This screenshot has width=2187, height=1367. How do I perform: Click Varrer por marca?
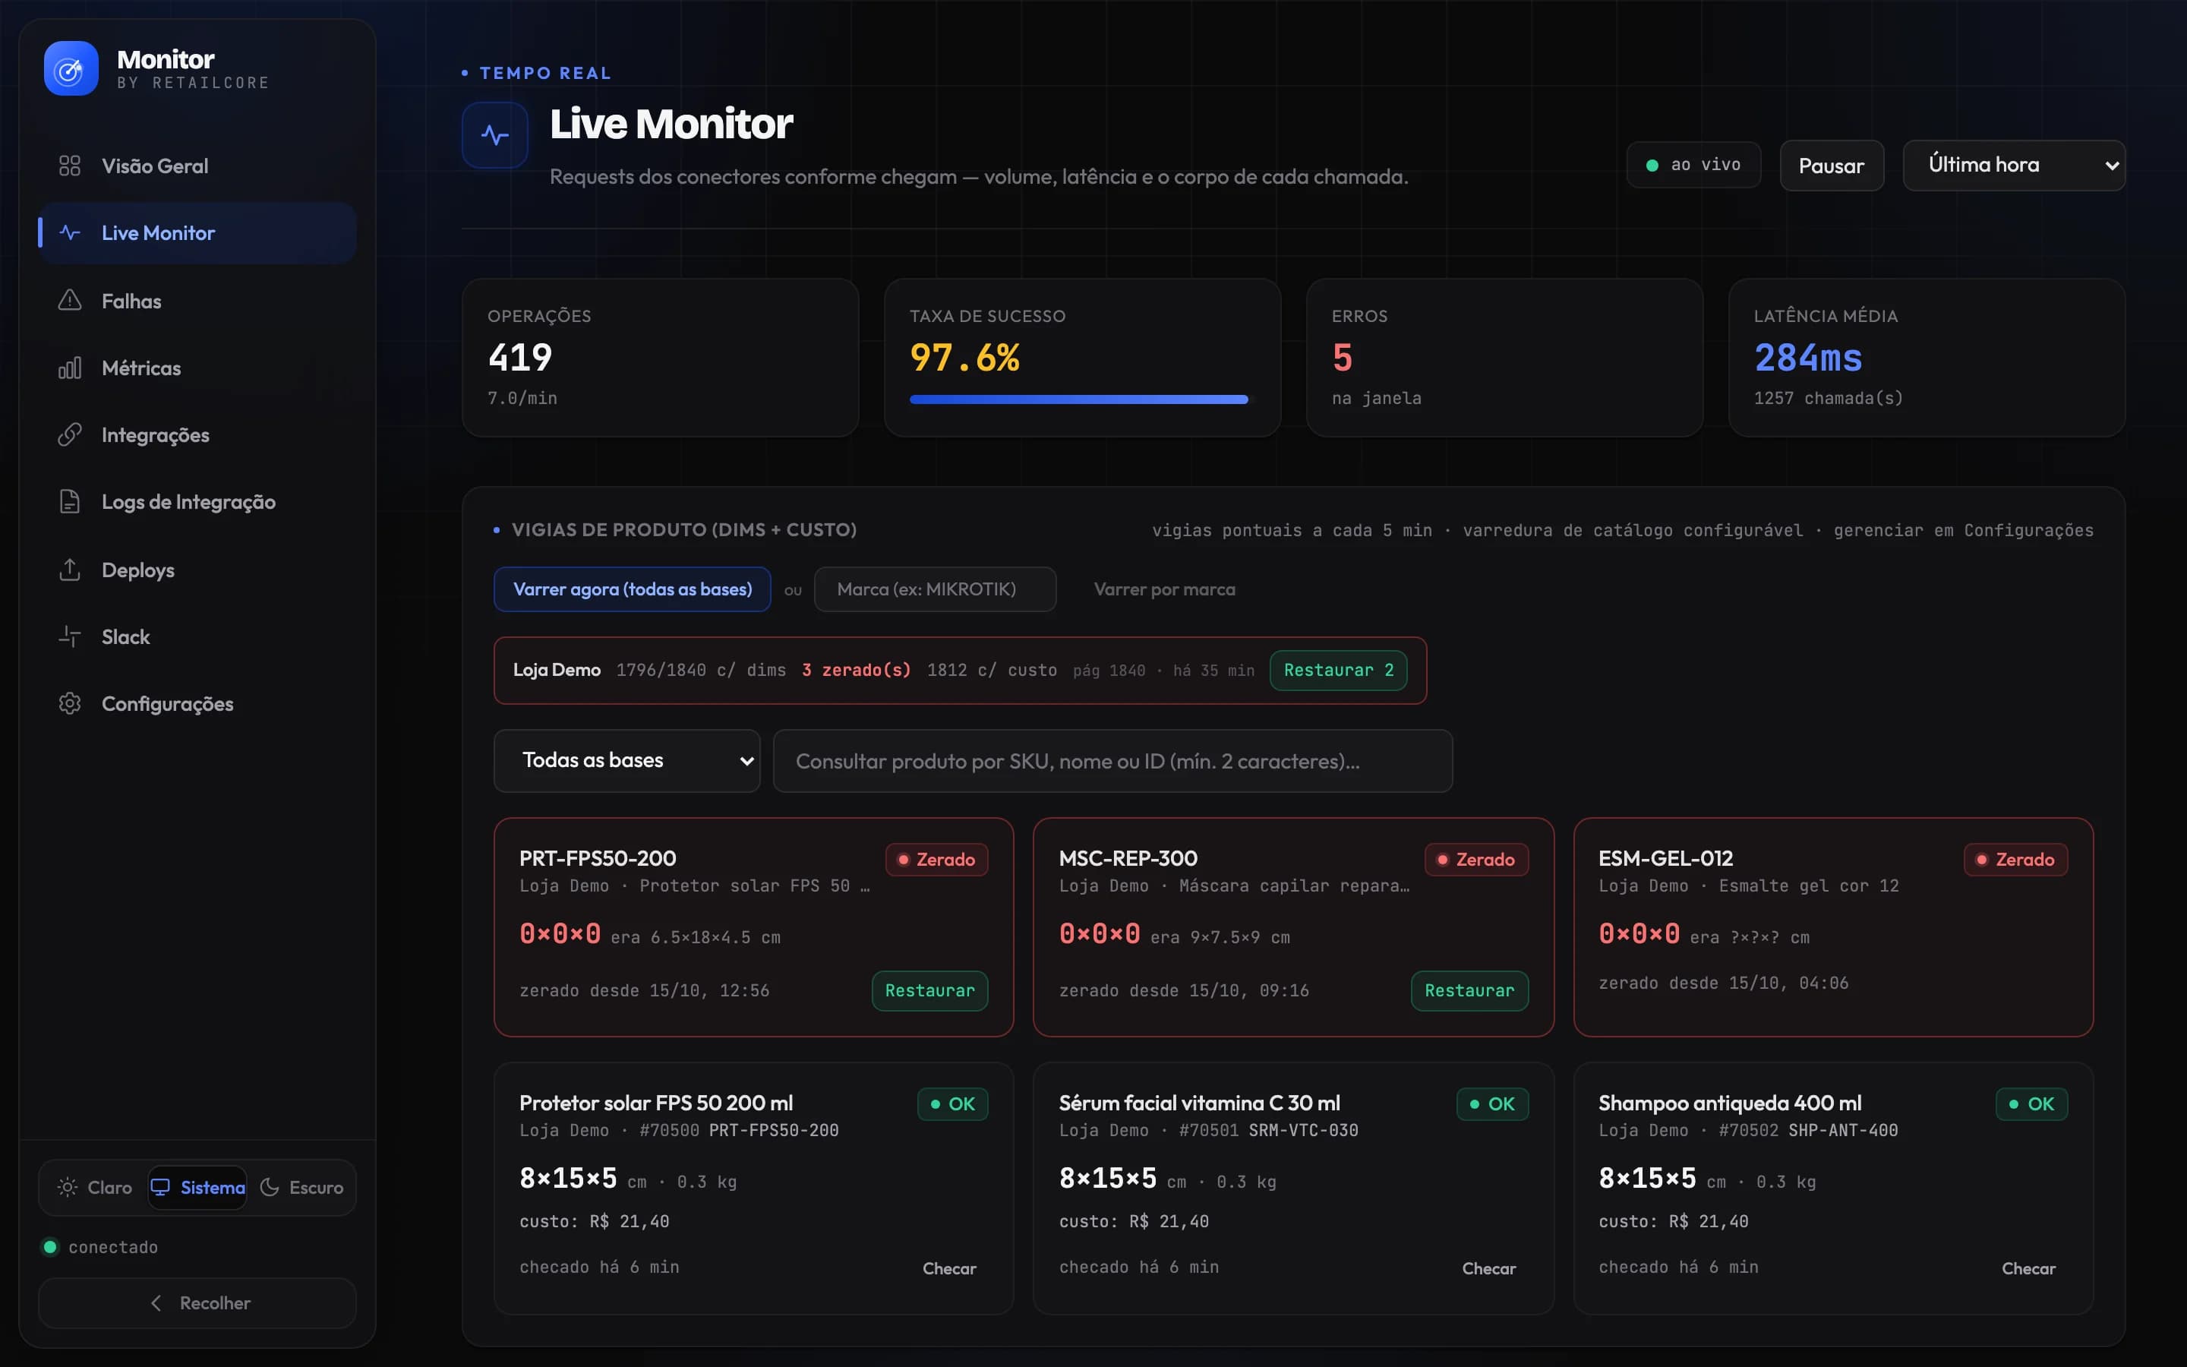tap(1164, 589)
